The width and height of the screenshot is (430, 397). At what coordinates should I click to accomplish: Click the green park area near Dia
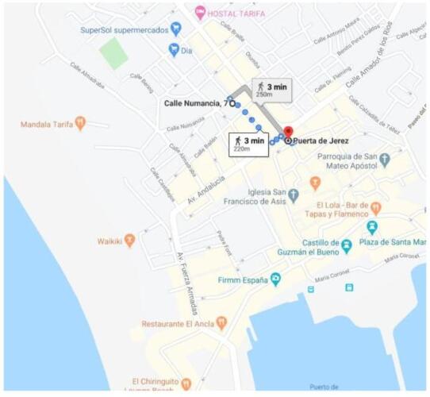(113, 53)
